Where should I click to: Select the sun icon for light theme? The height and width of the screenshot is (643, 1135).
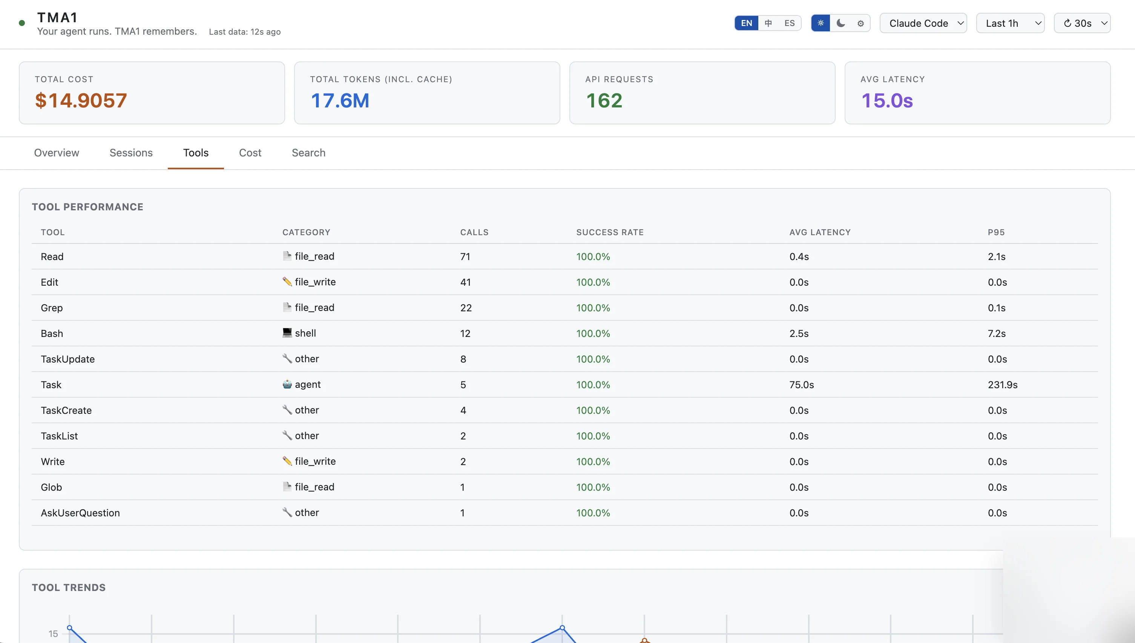tap(821, 23)
